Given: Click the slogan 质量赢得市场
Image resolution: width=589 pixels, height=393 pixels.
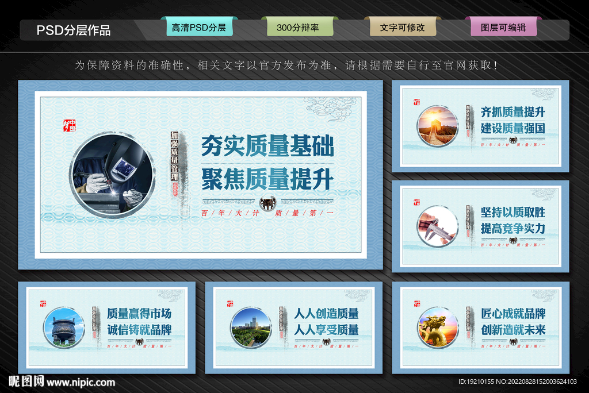Looking at the screenshot, I should tap(139, 314).
